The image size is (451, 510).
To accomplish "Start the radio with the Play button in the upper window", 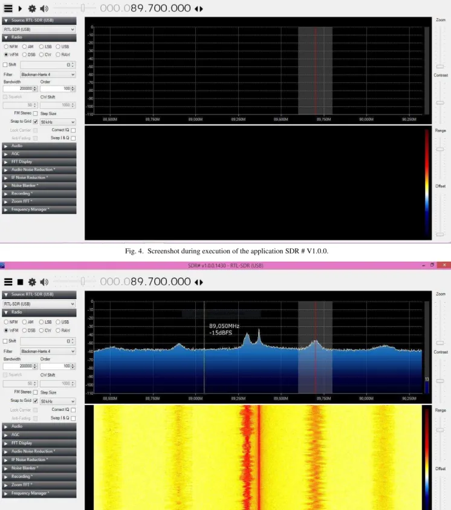I will click(20, 9).
